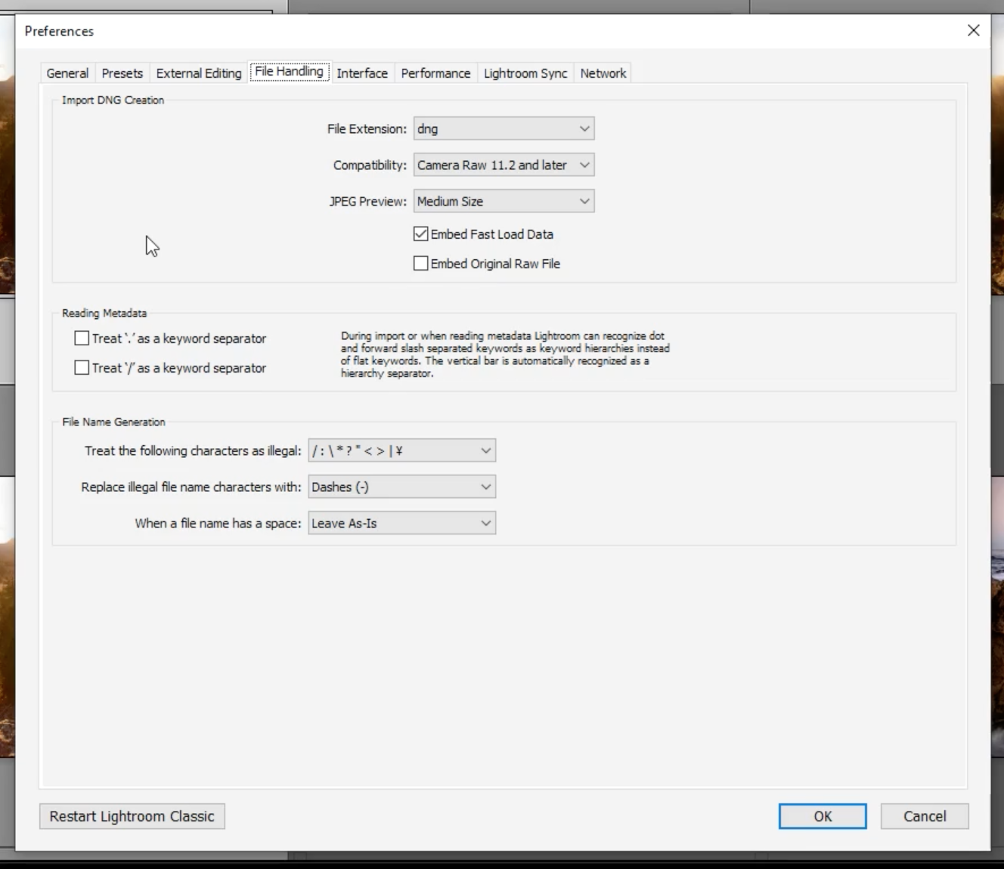The image size is (1004, 869).
Task: Enable Embed Original Raw File
Action: pyautogui.click(x=421, y=263)
